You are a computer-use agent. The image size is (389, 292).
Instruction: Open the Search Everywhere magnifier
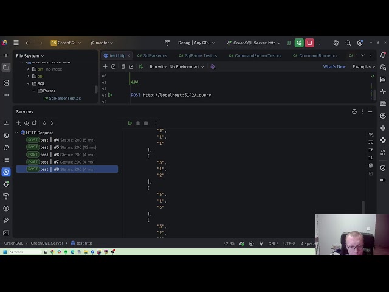(348, 43)
